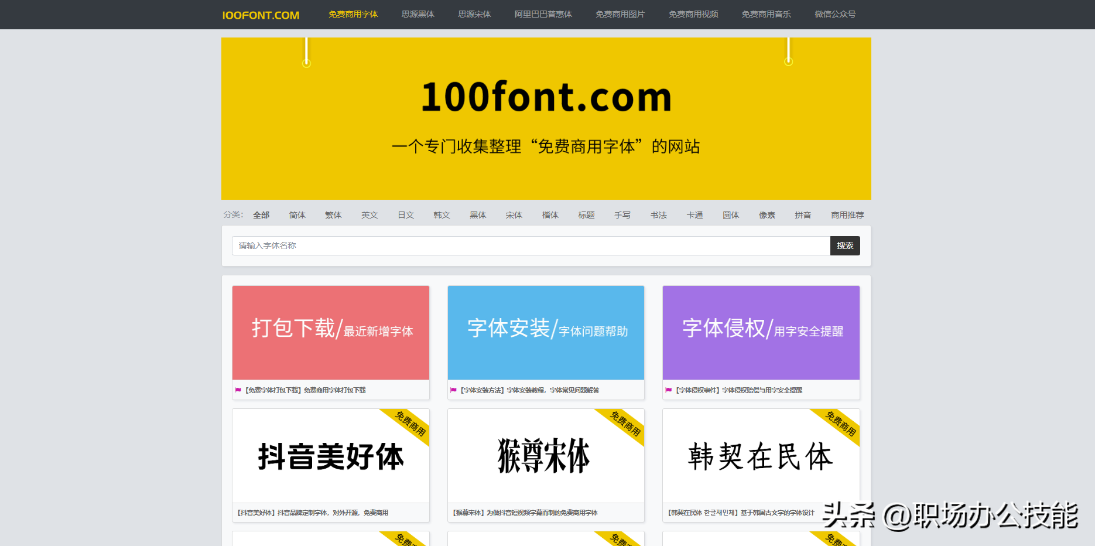Open the 抖音美好体 font preview

point(331,456)
